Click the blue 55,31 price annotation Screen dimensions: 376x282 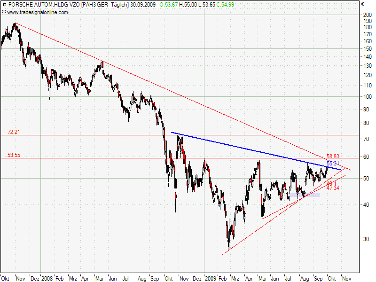(333, 163)
